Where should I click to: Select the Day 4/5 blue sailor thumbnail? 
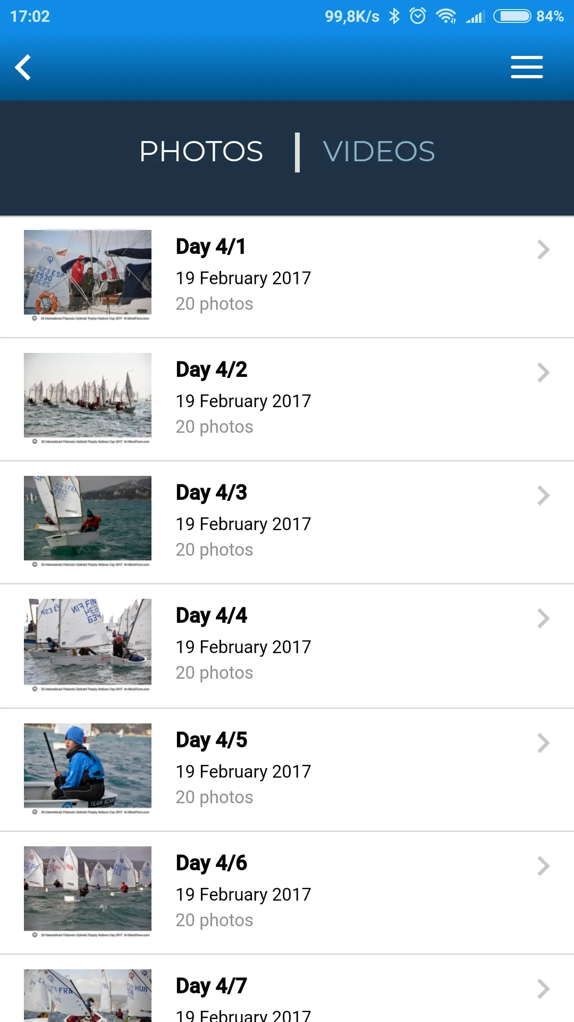(88, 769)
